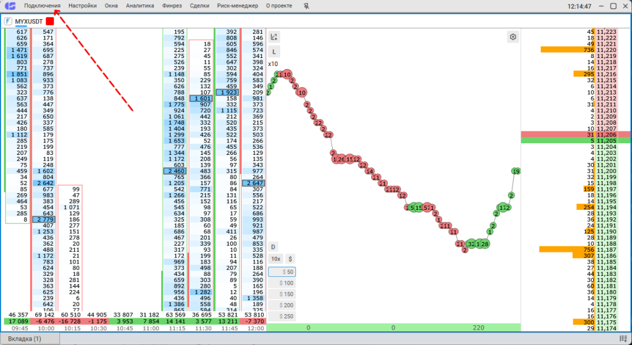Click order book price 11,220 with volume 736
632x345 pixels.
coord(576,50)
